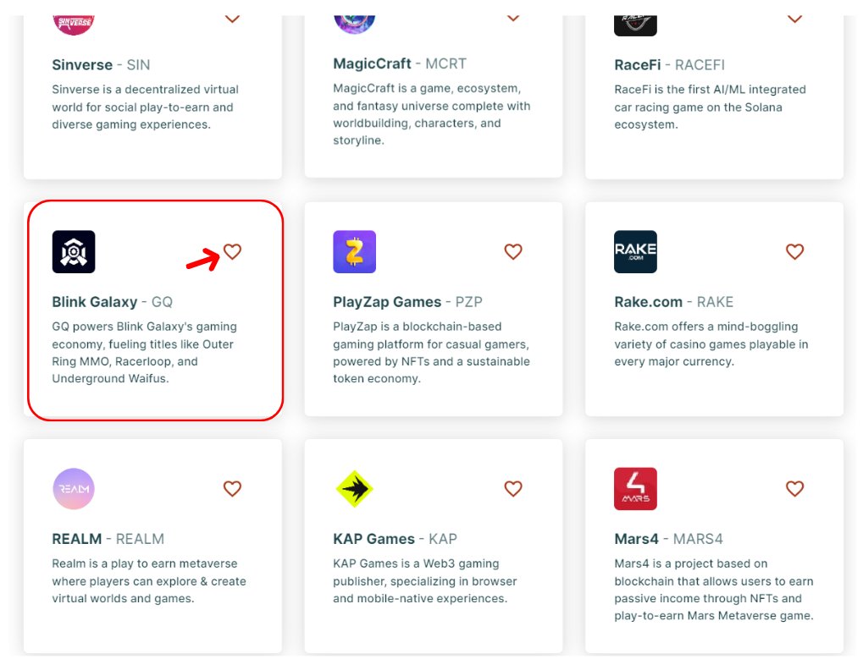Toggle the REALM favorite heart

click(x=232, y=488)
